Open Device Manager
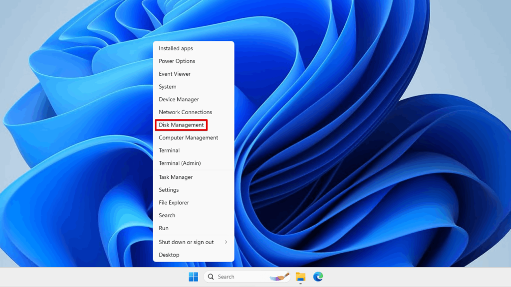This screenshot has height=287, width=511. pyautogui.click(x=194, y=99)
